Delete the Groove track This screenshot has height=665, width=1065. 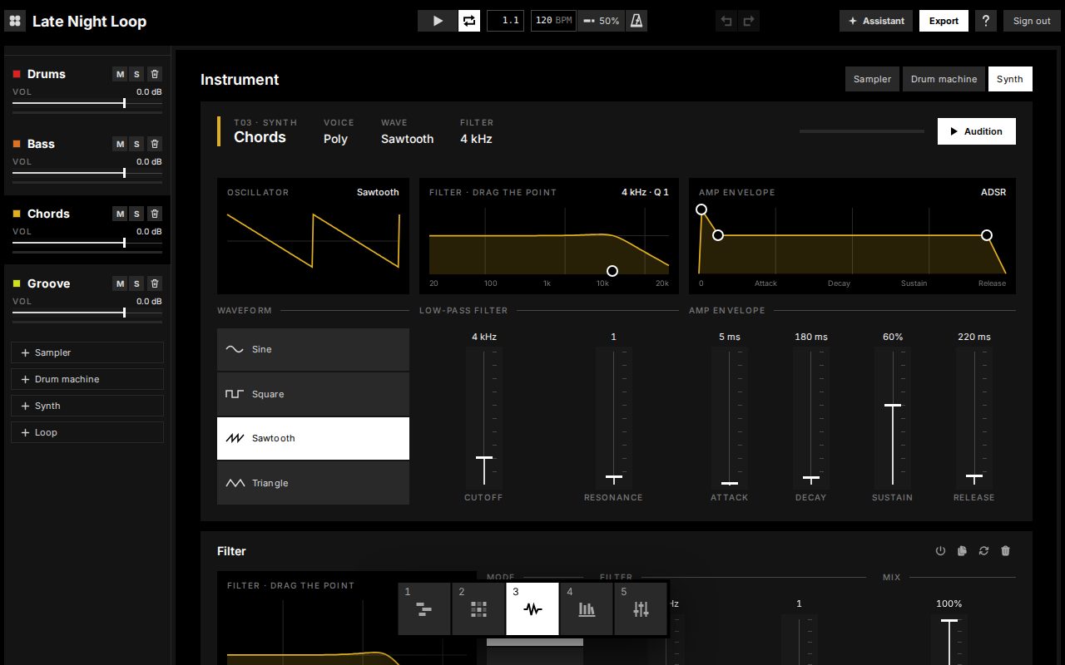(x=155, y=283)
